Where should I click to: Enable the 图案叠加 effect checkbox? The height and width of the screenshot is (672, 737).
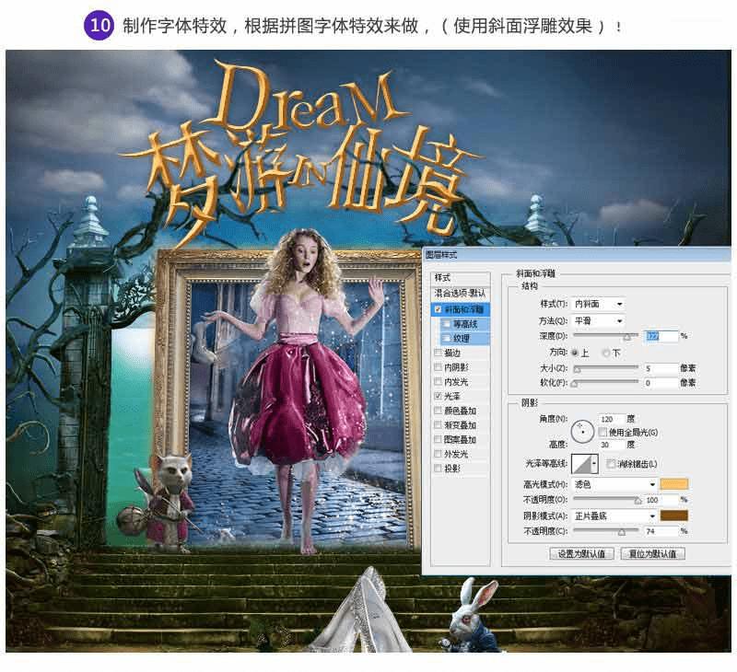[x=439, y=439]
